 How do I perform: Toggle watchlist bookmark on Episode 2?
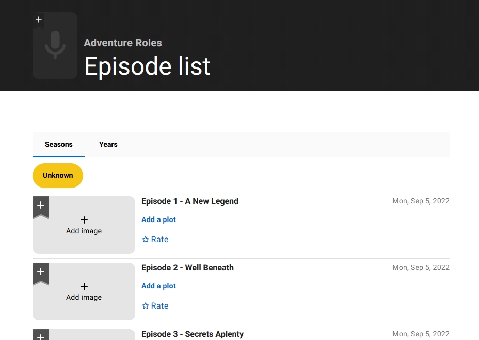(x=41, y=272)
